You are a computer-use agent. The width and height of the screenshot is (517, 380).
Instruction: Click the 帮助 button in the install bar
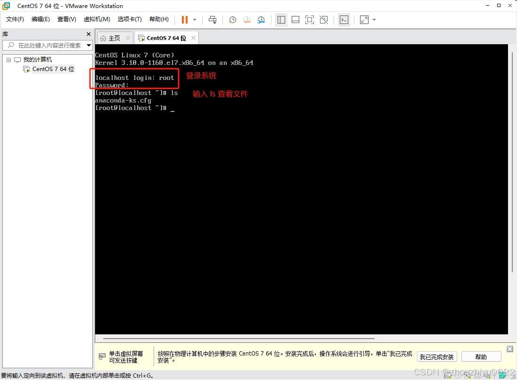pyautogui.click(x=481, y=357)
